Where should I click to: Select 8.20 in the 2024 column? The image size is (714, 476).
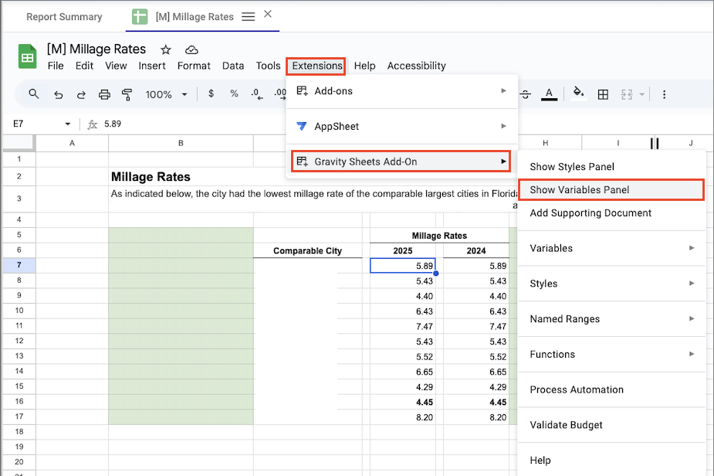click(x=476, y=416)
